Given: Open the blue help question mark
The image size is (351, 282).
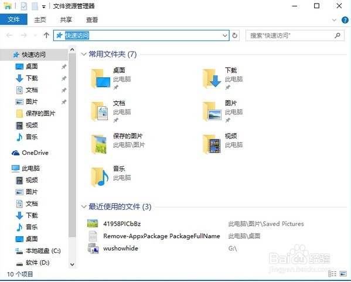Looking at the screenshot, I should coord(345,20).
